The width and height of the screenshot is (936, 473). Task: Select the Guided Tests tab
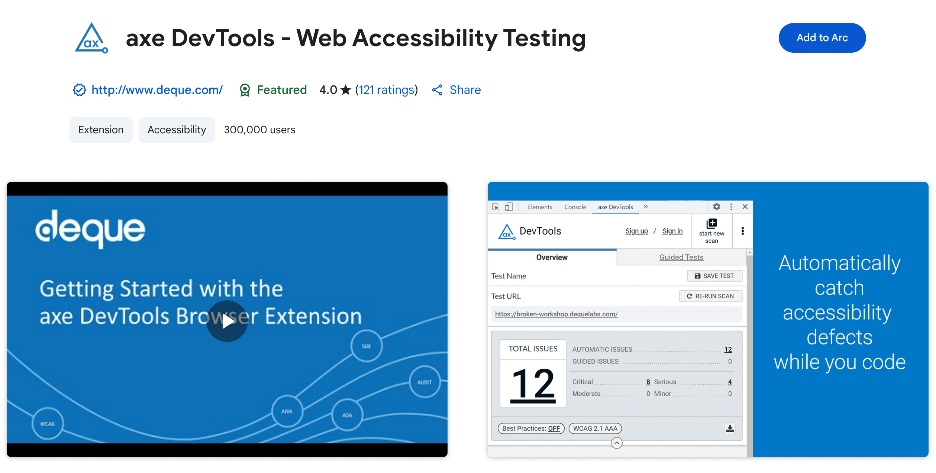pos(681,257)
